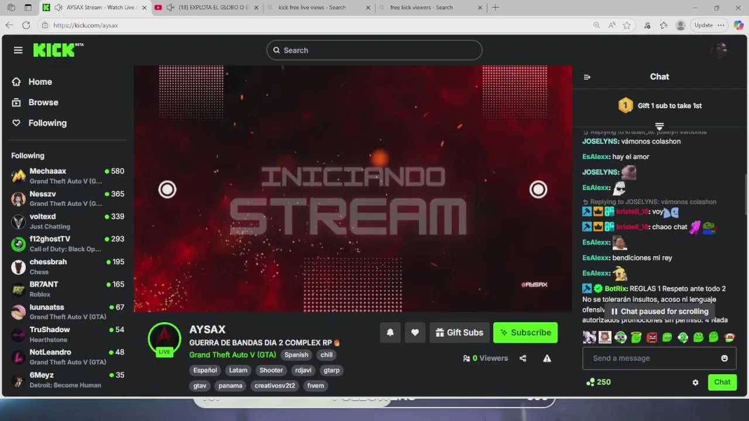Open a new browser tab
Viewport: 749px width, 421px height.
tap(496, 8)
